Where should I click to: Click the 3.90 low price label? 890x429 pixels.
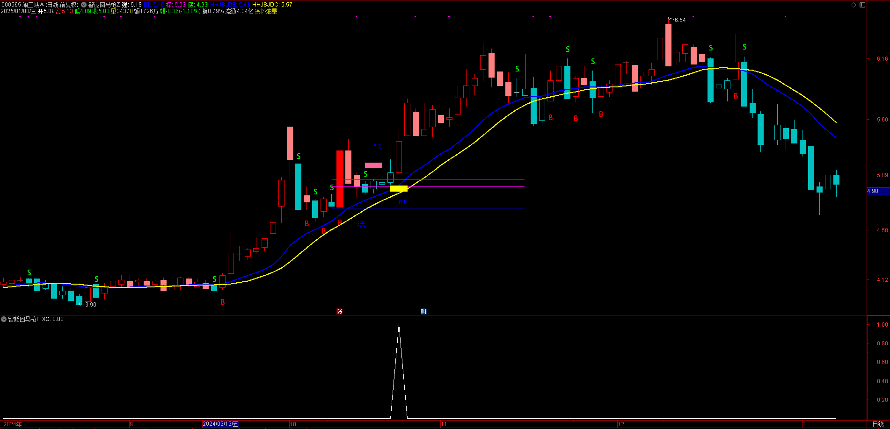coord(90,305)
